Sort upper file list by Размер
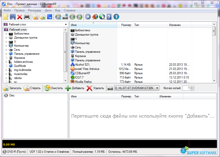This screenshot has width=220, height=157. click(125, 25)
